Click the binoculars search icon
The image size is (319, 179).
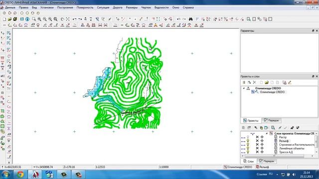point(190,19)
